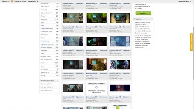The height and width of the screenshot is (109, 194).
Task: Click the refresh spinner icon under 'Тема установлена'
Action: [96, 87]
